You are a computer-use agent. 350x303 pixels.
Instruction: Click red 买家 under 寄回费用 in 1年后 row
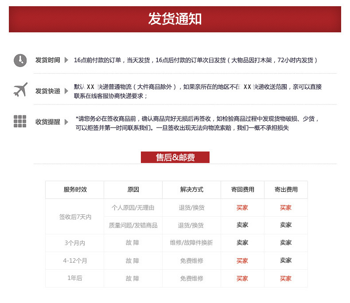click(242, 279)
